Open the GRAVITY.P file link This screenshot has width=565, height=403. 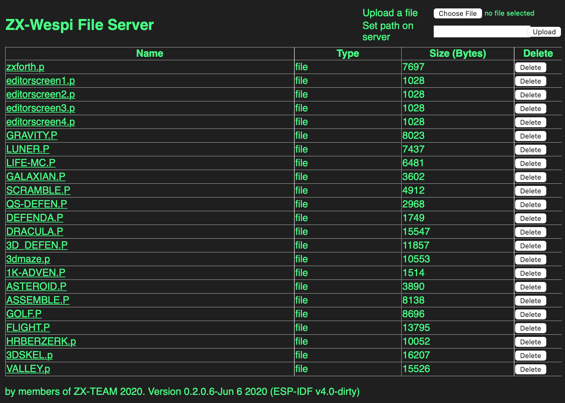pyautogui.click(x=32, y=136)
